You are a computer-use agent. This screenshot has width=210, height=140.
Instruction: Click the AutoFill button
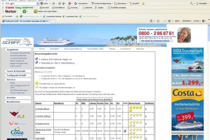pyautogui.click(x=135, y=4)
